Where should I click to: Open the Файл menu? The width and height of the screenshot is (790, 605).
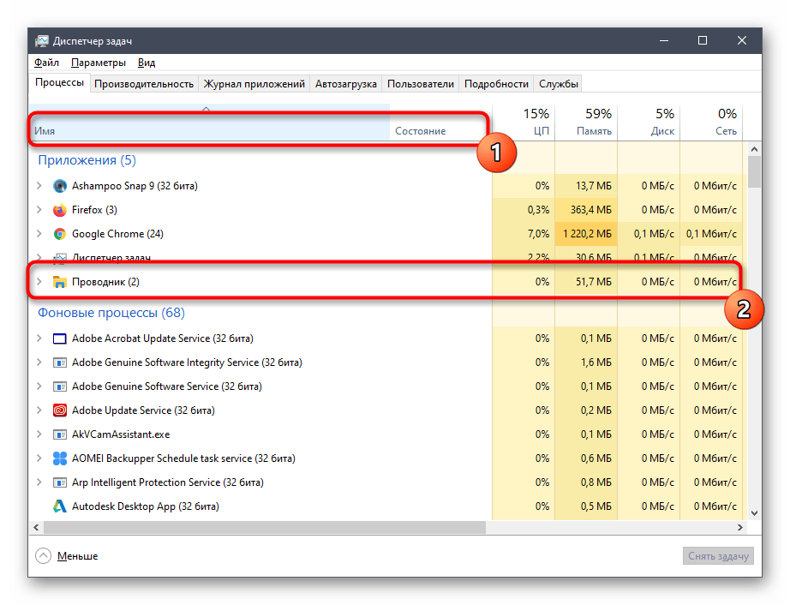[x=46, y=63]
